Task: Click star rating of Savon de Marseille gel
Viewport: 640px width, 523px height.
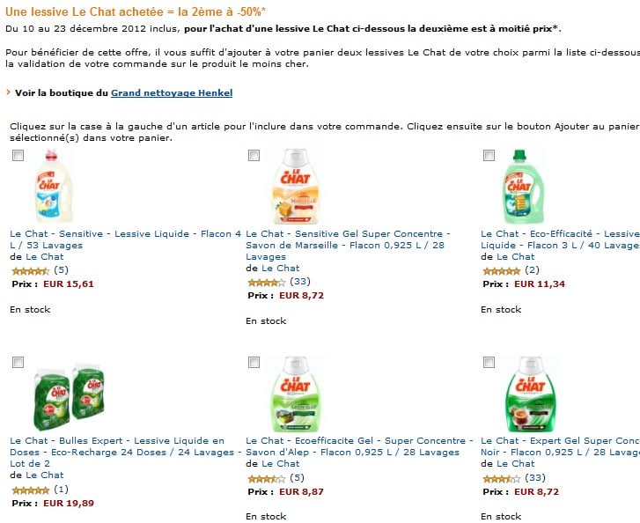Action: 267,282
